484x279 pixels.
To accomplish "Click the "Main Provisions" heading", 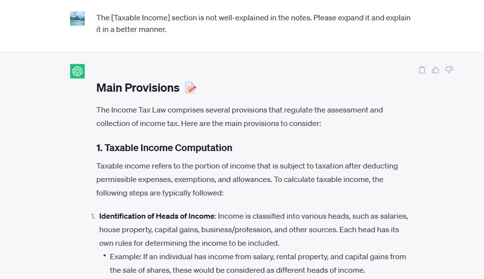I will click(138, 88).
